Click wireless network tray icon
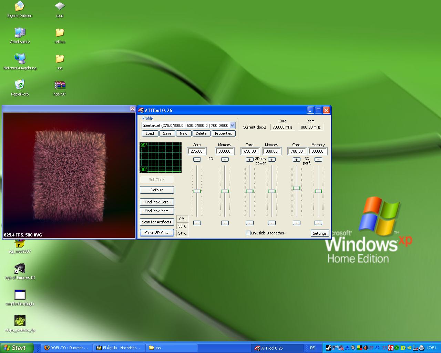This screenshot has height=353, width=441. point(335,348)
